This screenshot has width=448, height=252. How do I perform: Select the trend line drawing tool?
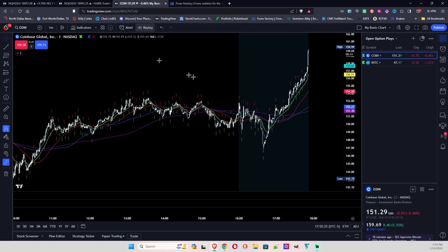click(x=6, y=47)
